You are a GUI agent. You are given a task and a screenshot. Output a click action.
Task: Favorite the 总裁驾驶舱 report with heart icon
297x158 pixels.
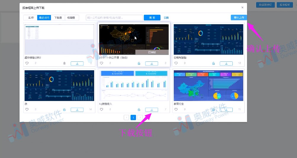pos(176,63)
